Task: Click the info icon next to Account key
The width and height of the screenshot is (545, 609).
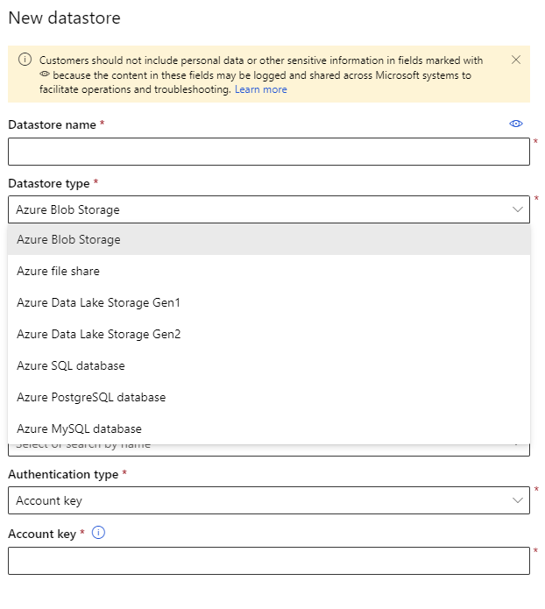Action: point(98,533)
